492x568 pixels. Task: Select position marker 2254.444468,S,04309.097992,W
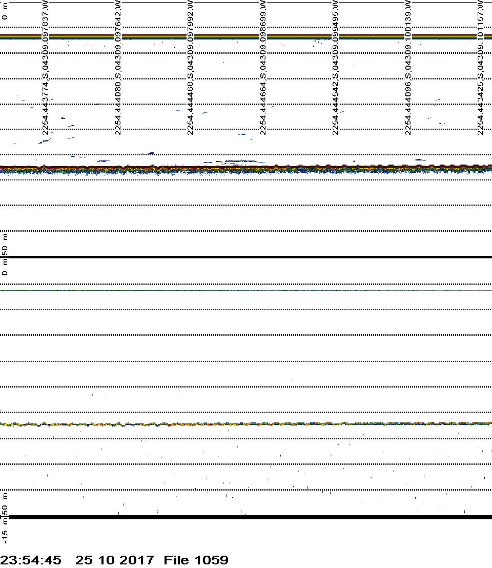tap(191, 68)
